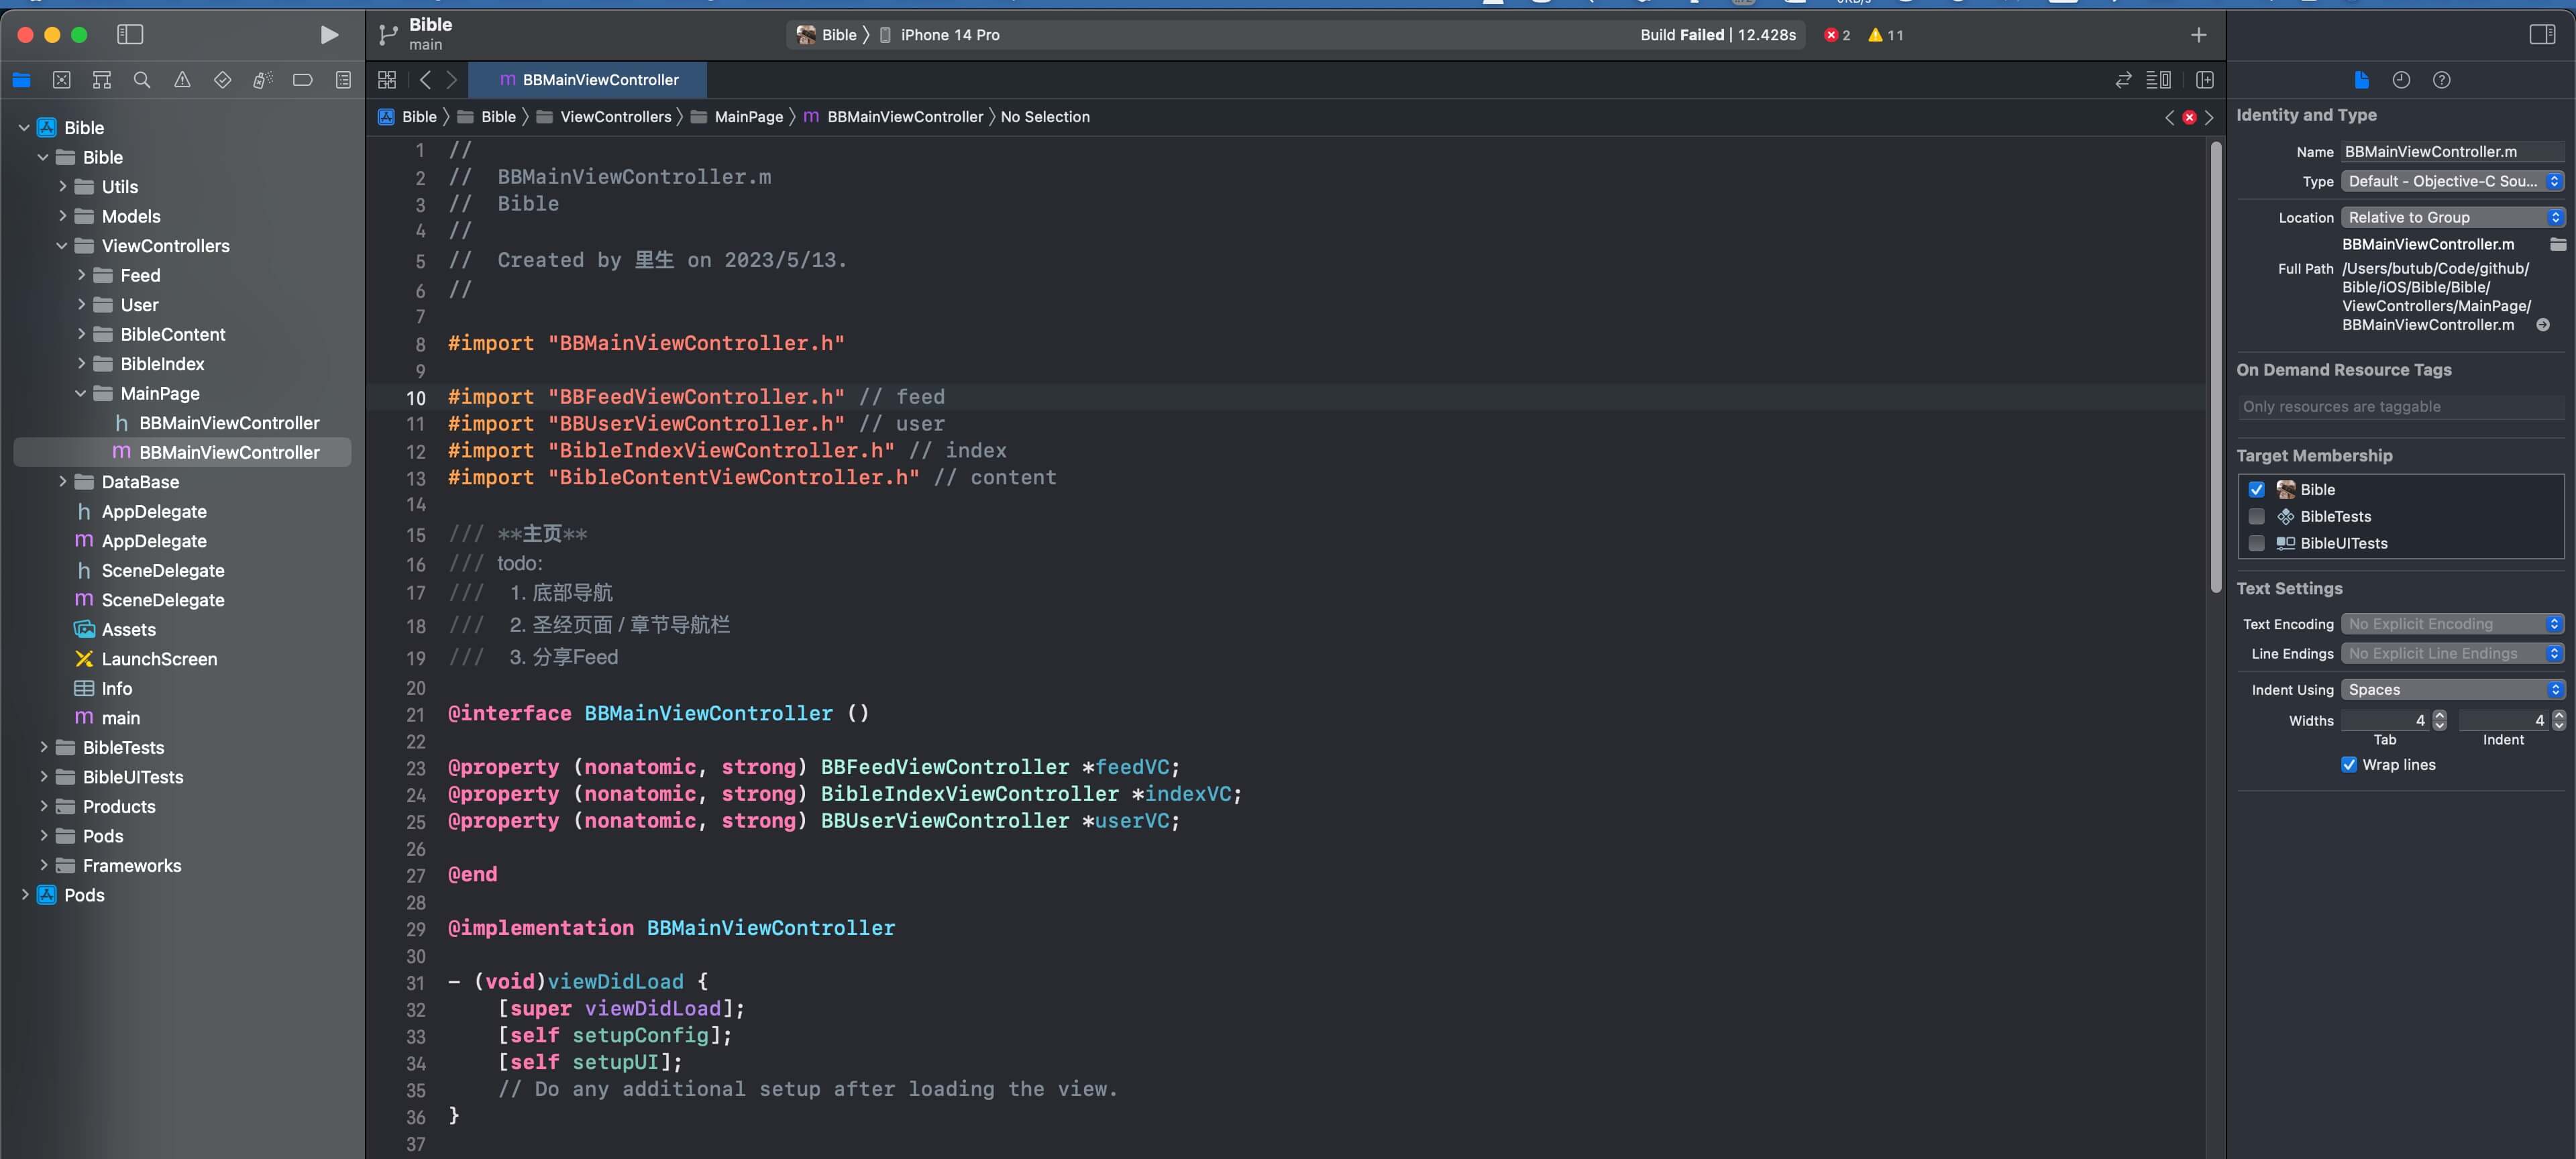Image resolution: width=2576 pixels, height=1159 pixels.
Task: Open the Issue navigator warning icon
Action: 182,80
